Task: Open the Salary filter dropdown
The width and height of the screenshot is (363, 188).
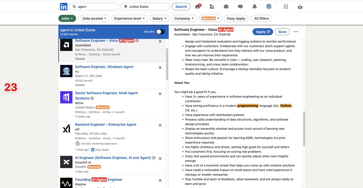Action: pyautogui.click(x=159, y=18)
